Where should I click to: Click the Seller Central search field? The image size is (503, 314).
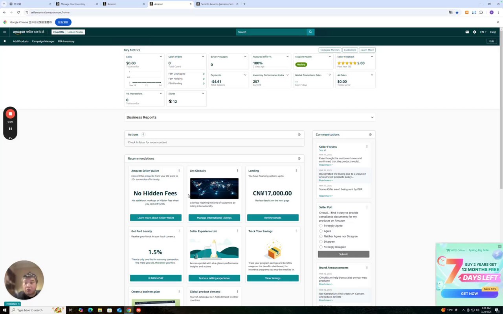271,32
